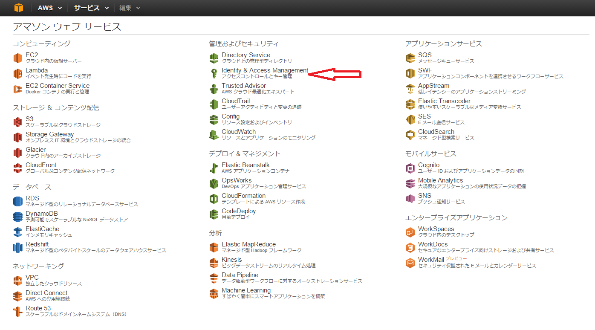Select the CloudSearch icon
The width and height of the screenshot is (595, 330).
tap(410, 135)
